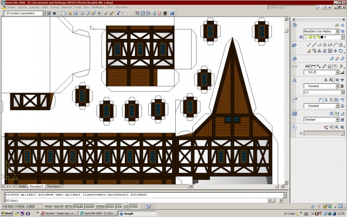347x217 pixels.
Task: Toggle UCHOP object snap button
Action: (x=89, y=207)
